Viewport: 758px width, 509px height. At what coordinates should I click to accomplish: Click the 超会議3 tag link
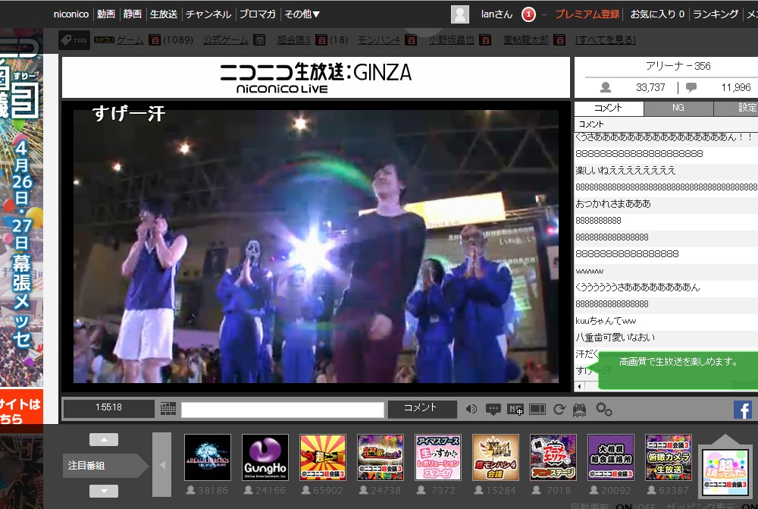[x=294, y=39]
